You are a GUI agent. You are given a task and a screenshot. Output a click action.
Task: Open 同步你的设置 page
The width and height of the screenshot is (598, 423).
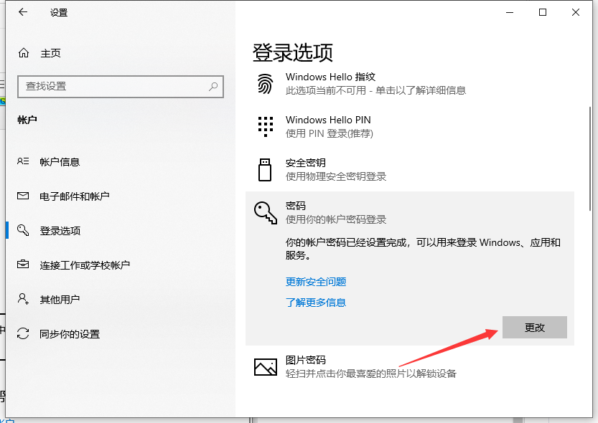click(69, 334)
